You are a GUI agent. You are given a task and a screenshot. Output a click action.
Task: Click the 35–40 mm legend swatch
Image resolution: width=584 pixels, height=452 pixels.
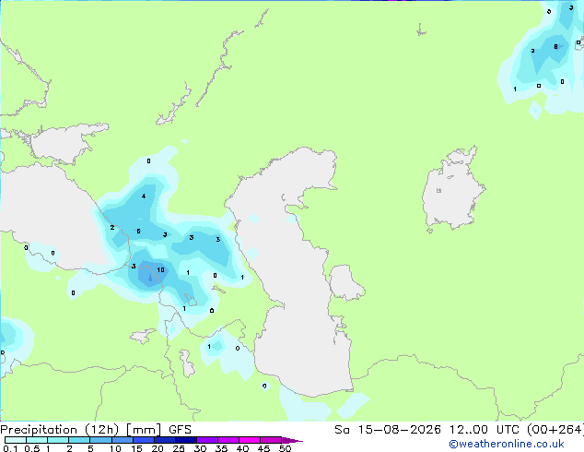click(x=228, y=440)
